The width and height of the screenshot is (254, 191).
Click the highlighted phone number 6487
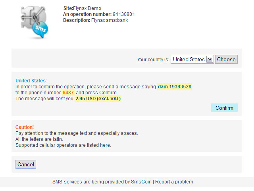click(x=68, y=93)
